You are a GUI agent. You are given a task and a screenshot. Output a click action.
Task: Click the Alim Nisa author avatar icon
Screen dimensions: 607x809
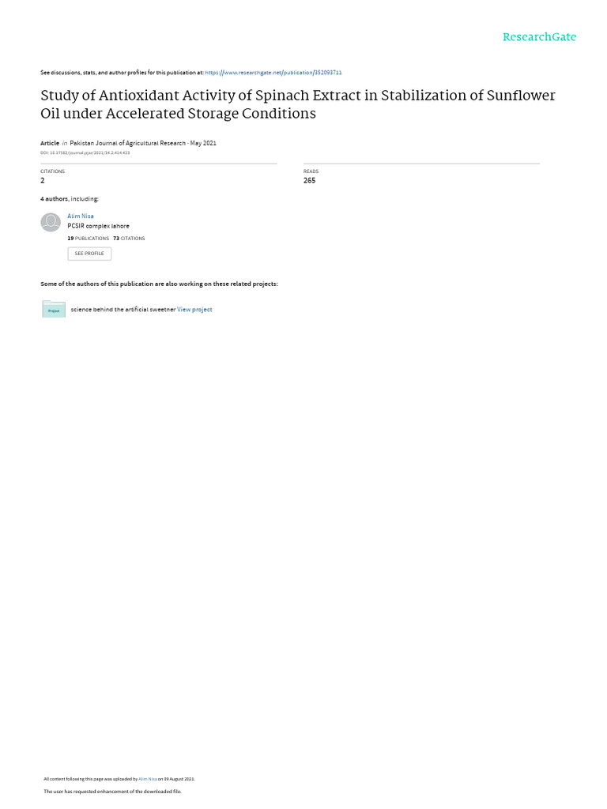51,222
